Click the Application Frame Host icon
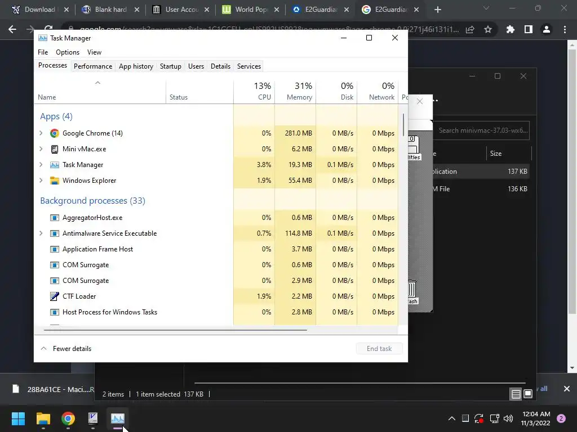The image size is (577, 432). (55, 249)
